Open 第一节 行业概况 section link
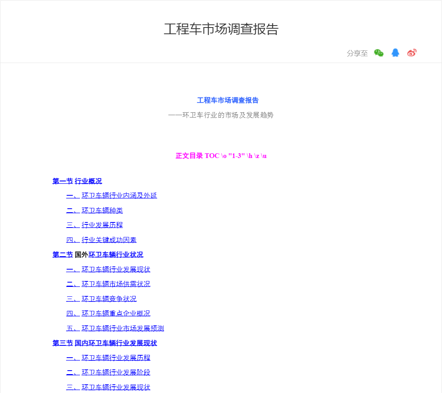442x393 pixels. (x=77, y=181)
